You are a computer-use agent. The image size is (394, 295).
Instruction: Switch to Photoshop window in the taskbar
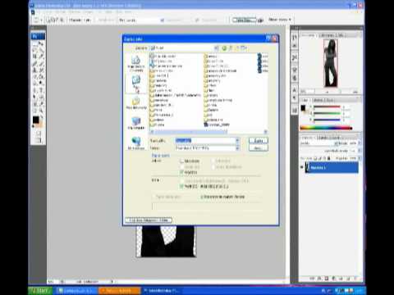click(x=162, y=291)
